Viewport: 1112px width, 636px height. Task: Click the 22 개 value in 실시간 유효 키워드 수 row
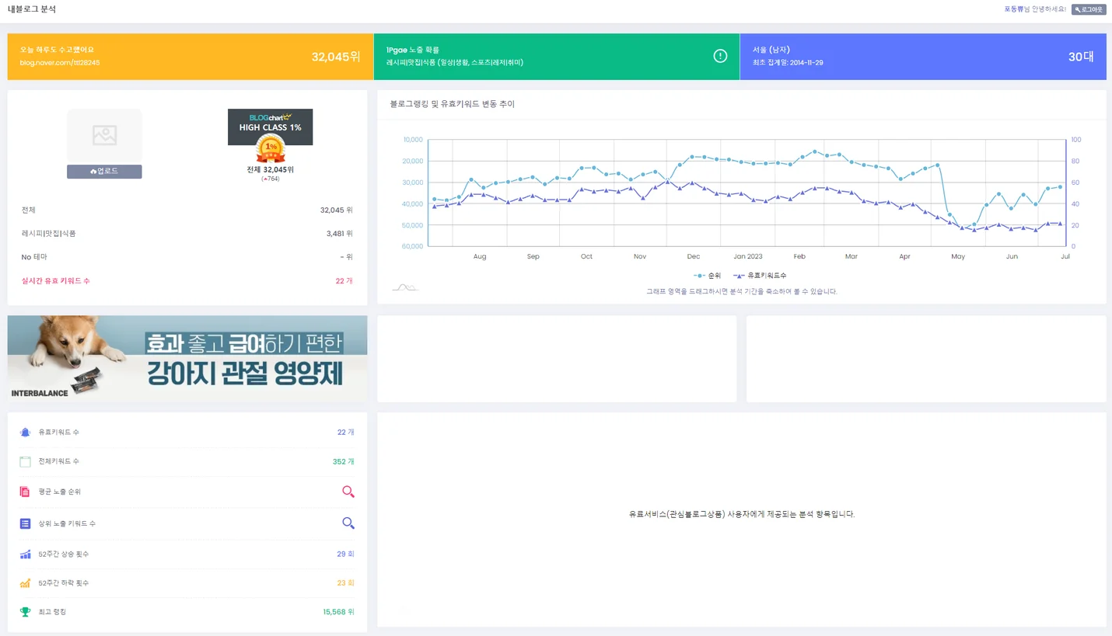coord(344,280)
